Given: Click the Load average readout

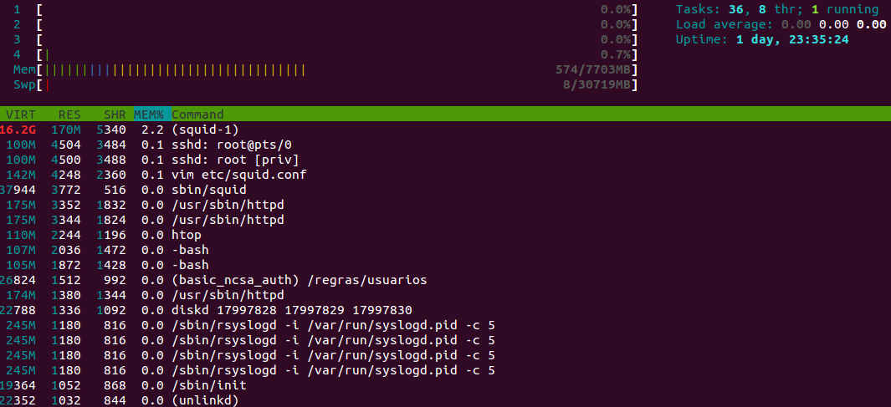Looking at the screenshot, I should pyautogui.click(x=781, y=24).
